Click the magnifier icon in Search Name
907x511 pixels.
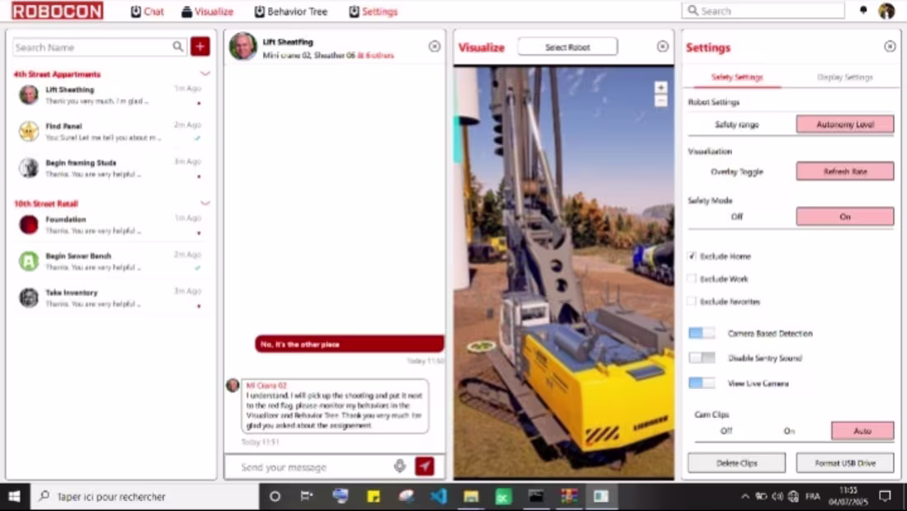tap(177, 47)
